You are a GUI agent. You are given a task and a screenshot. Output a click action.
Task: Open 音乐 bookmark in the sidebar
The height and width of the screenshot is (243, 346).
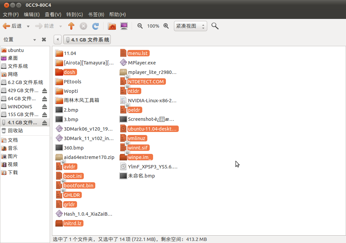(25, 148)
